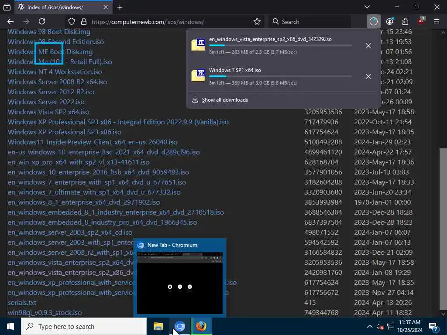Open en-us_windows_10_enterprise_ltsc_2021 link
This screenshot has width=447, height=335.
pos(104,152)
